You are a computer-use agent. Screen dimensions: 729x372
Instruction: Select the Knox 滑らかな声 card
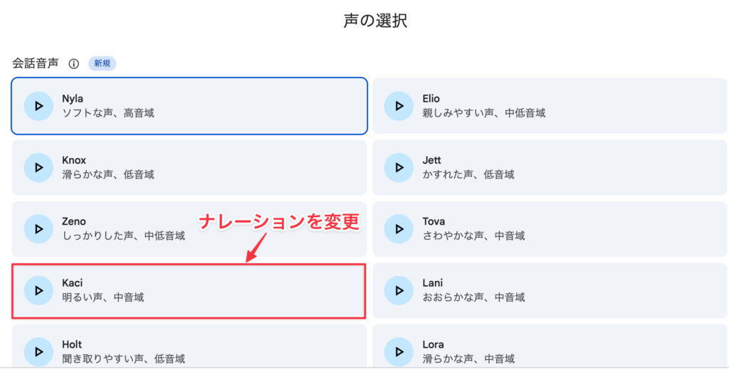pos(189,167)
